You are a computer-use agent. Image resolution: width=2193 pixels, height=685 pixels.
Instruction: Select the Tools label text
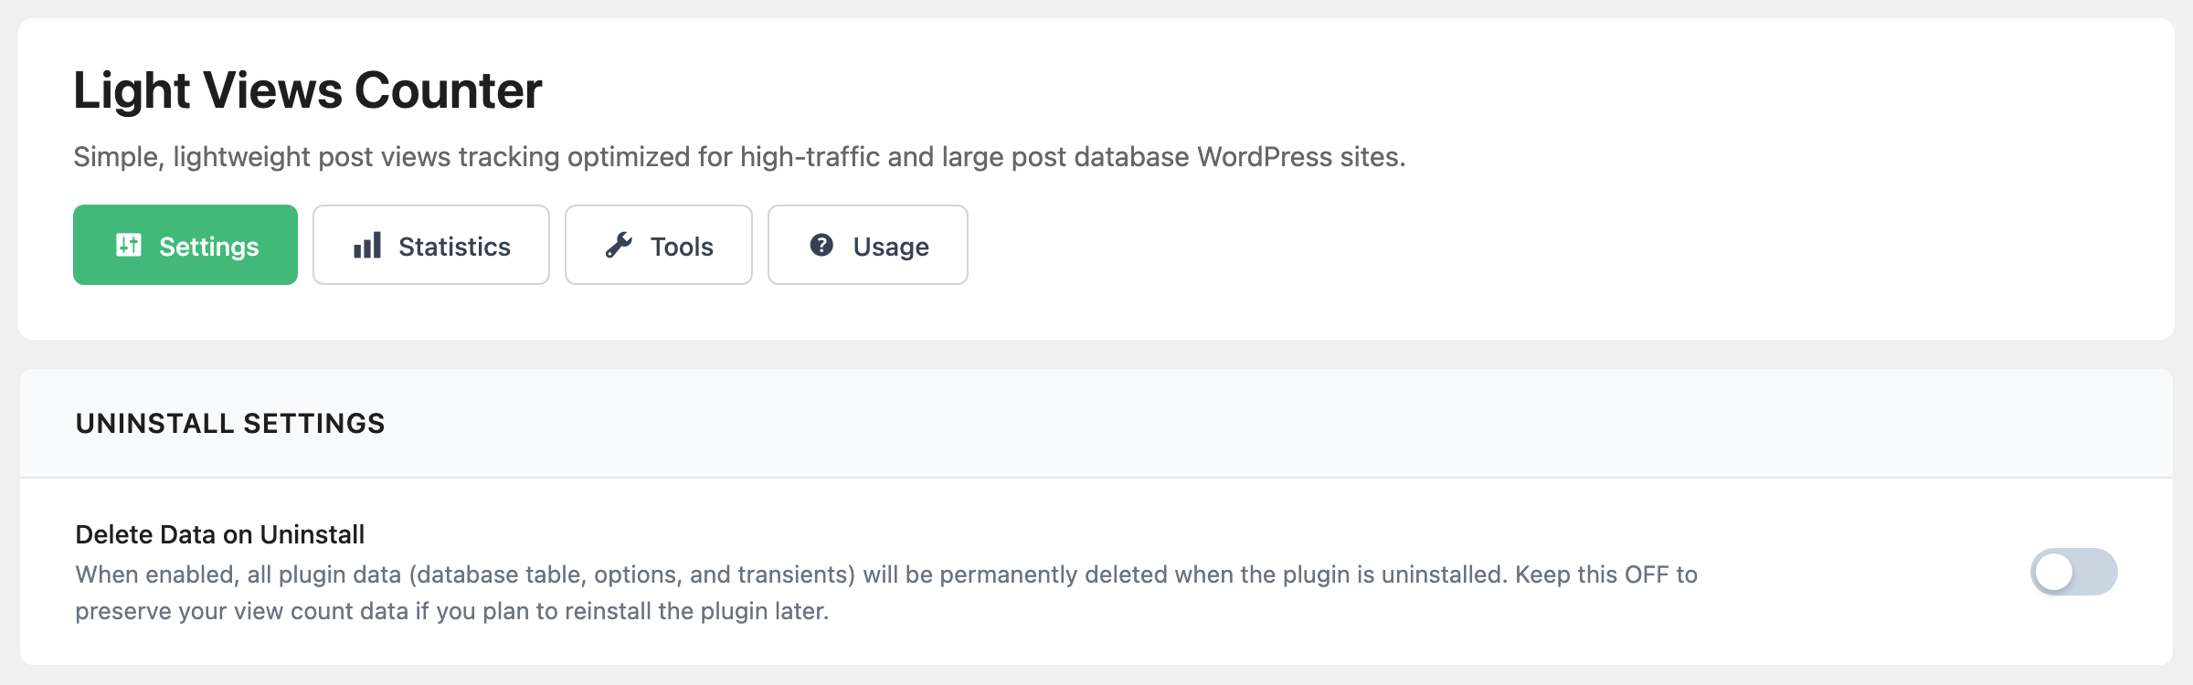[x=682, y=247]
